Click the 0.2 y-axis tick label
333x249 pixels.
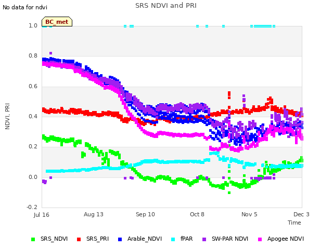tap(33, 146)
